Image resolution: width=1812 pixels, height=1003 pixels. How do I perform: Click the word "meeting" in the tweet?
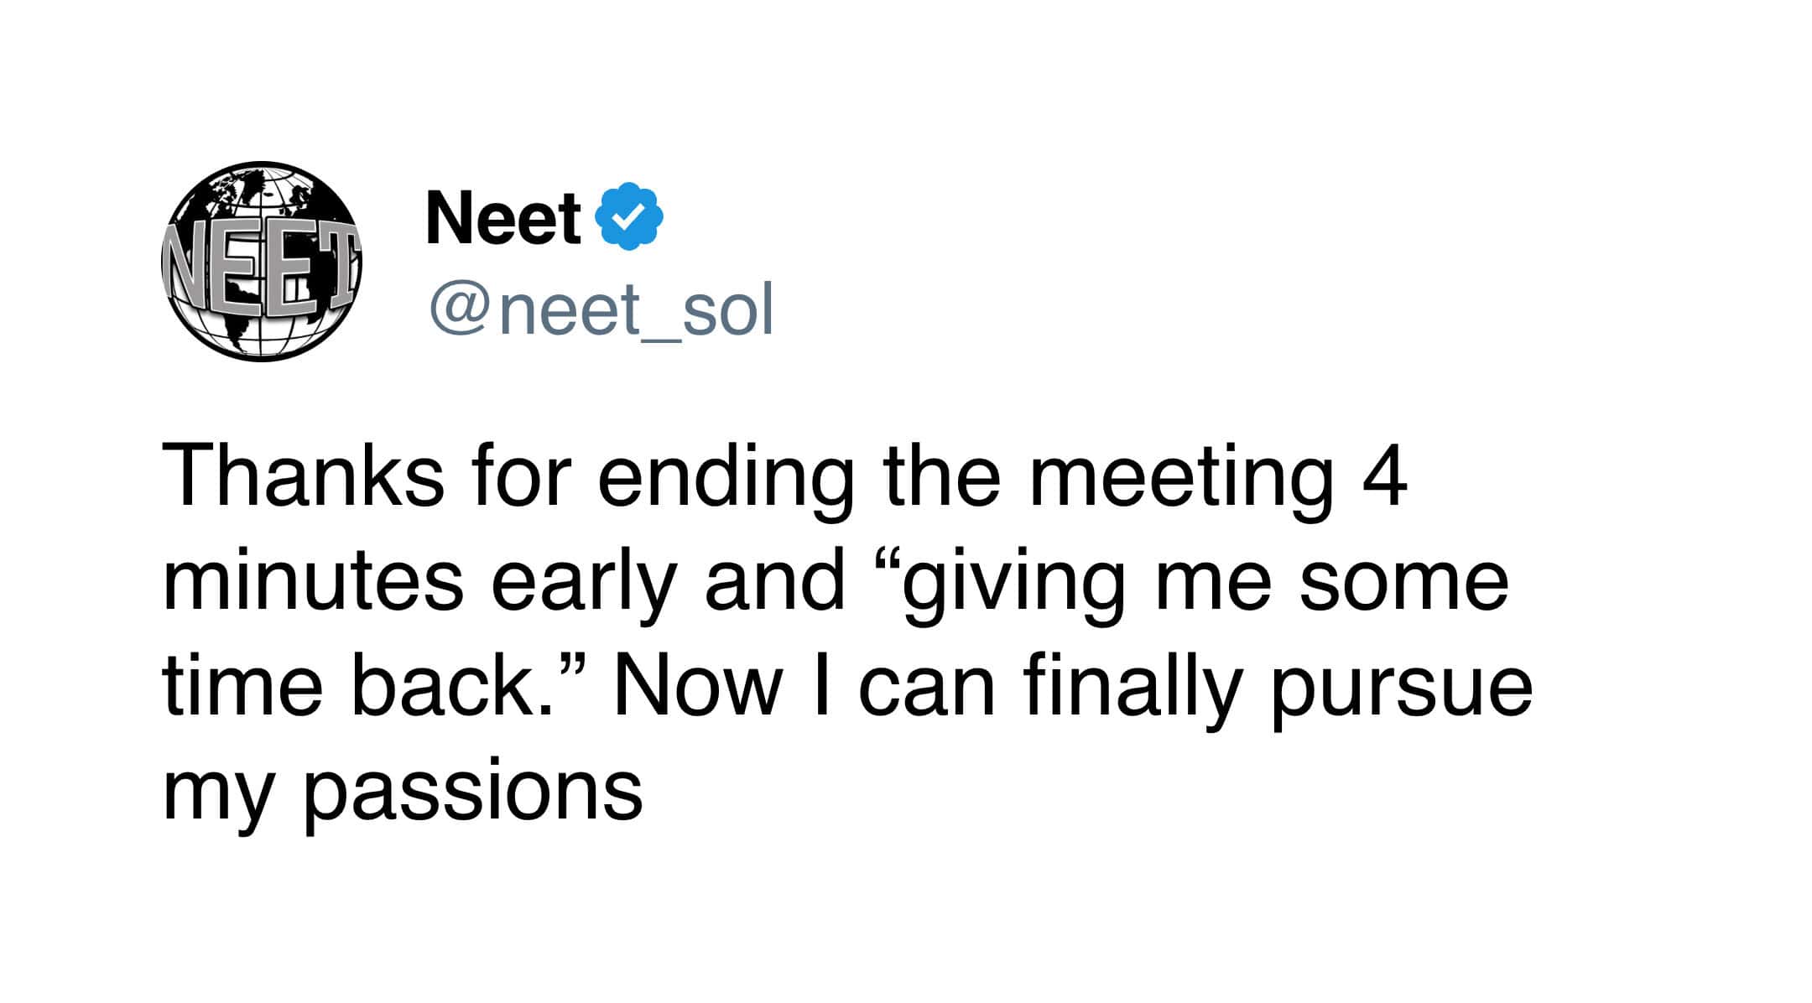(x=1181, y=478)
